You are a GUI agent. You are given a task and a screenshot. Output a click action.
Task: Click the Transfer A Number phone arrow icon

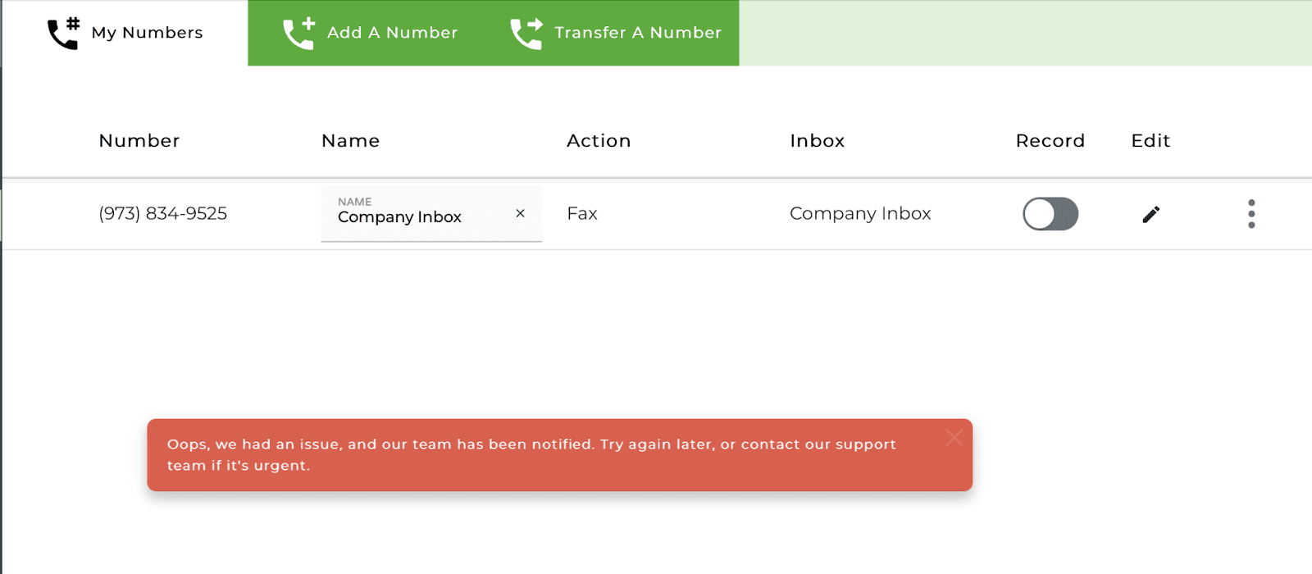[526, 33]
